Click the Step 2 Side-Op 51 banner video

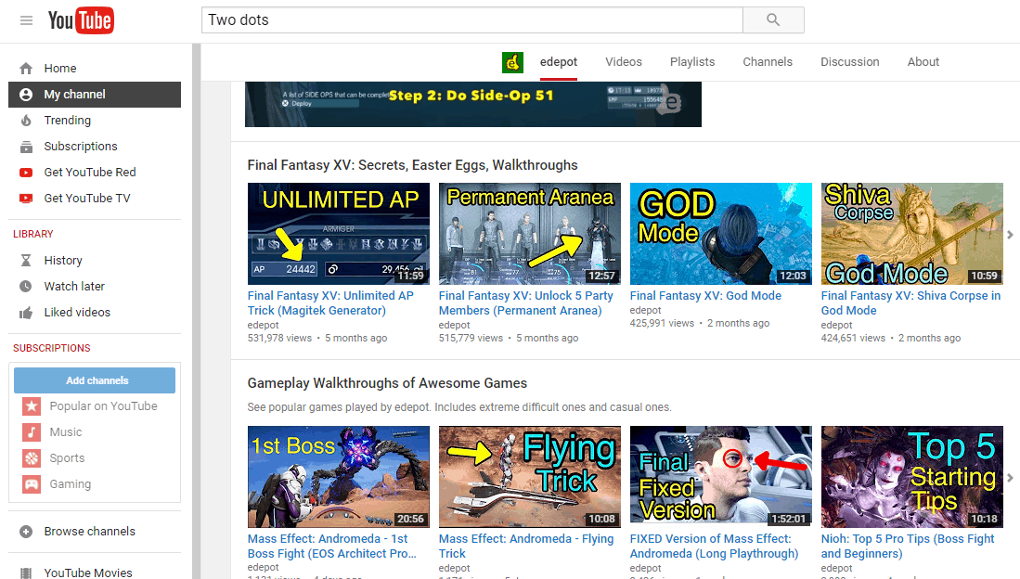473,104
